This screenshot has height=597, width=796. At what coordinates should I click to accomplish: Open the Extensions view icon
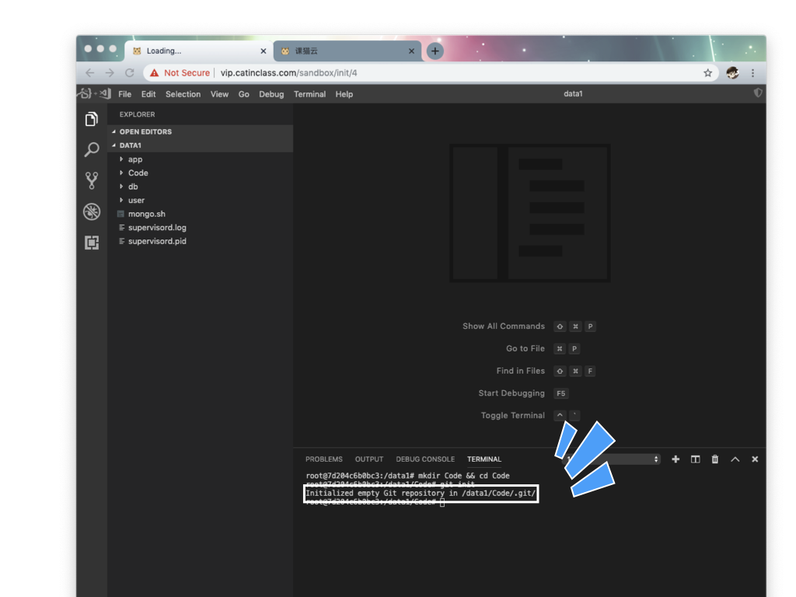pos(92,243)
